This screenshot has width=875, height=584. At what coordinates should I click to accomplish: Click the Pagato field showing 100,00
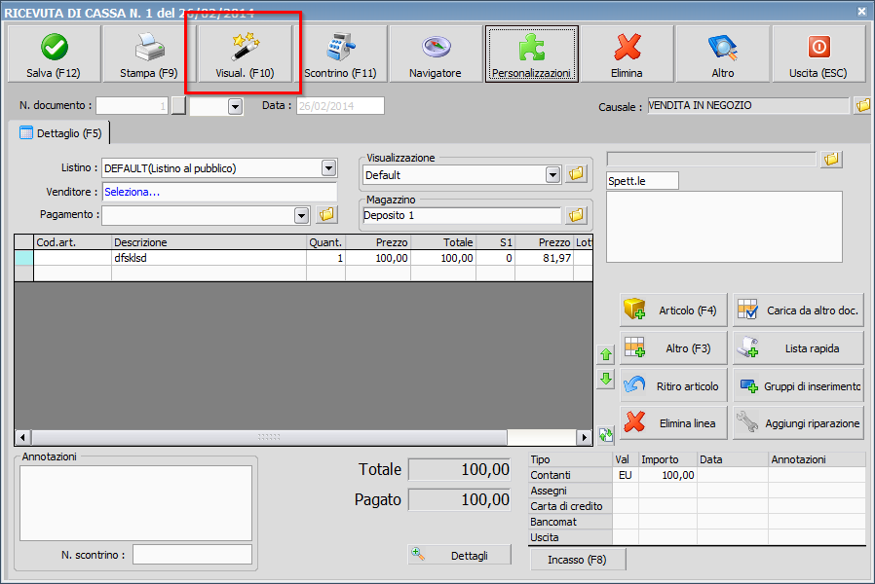click(x=460, y=499)
